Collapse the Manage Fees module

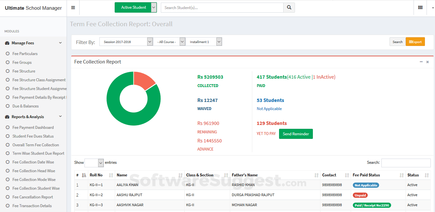click(60, 43)
